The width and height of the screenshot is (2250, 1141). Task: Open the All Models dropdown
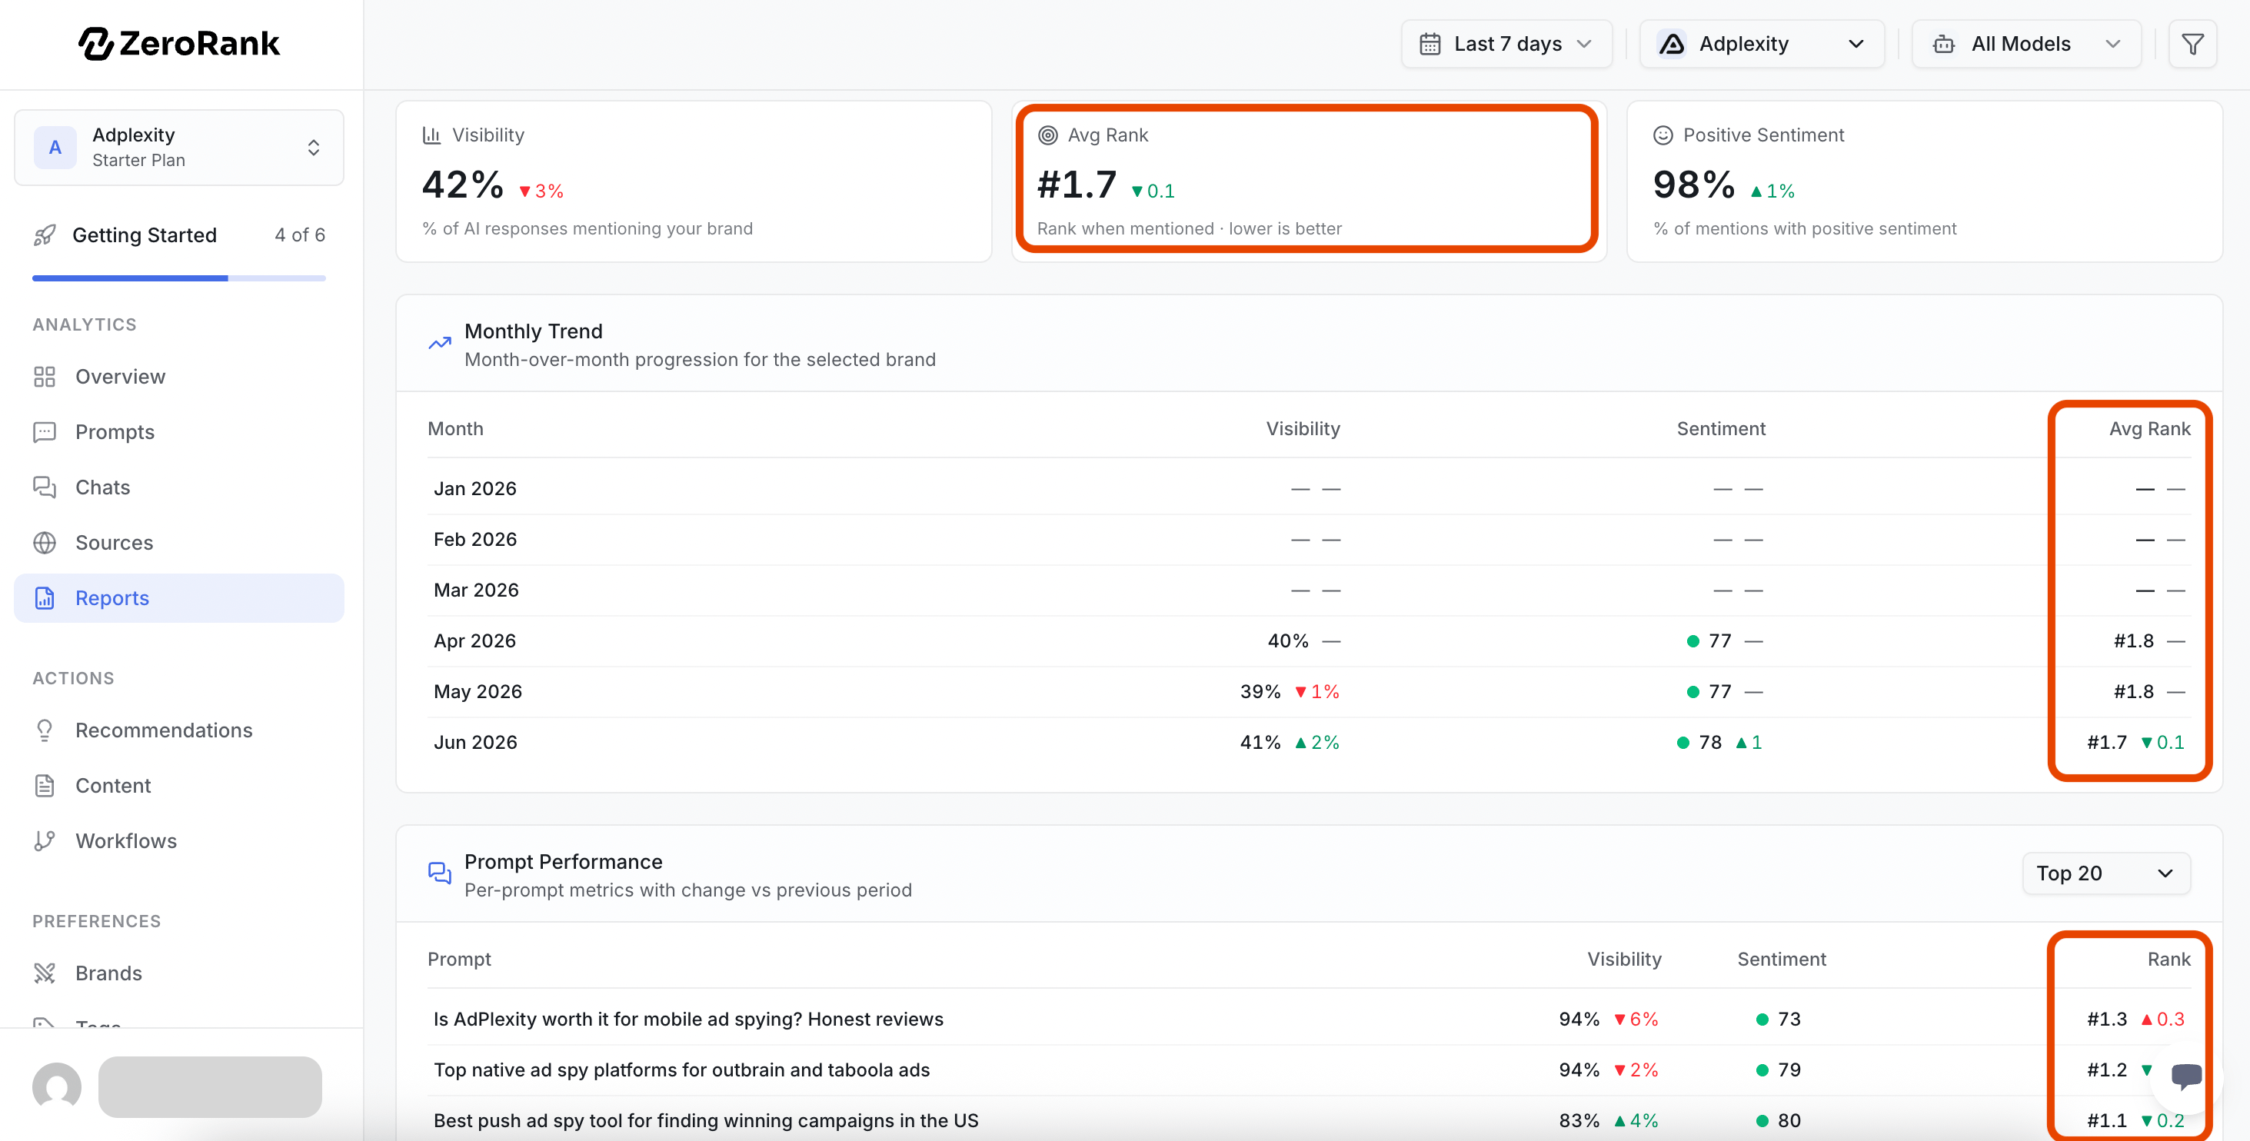(2026, 44)
